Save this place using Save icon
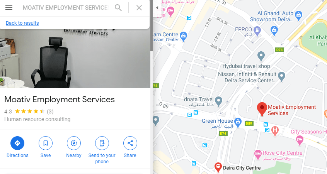The image size is (327, 174). pyautogui.click(x=46, y=143)
